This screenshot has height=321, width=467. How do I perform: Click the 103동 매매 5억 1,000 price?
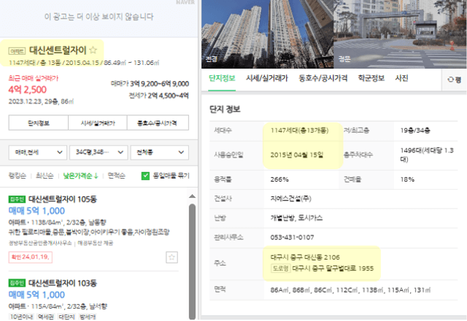(36, 295)
